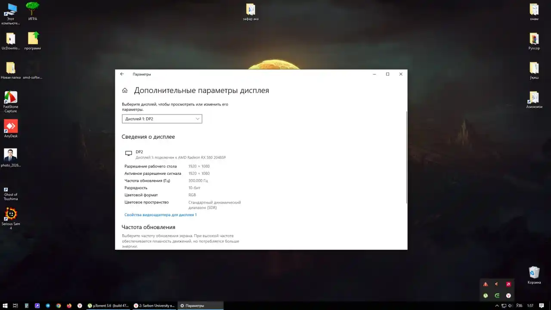Open 'Свойства видеоадаптера для дисплея 1' link
Image resolution: width=551 pixels, height=310 pixels.
click(161, 215)
